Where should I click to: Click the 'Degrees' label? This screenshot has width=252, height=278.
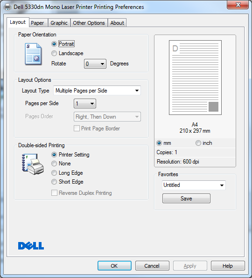pos(119,64)
